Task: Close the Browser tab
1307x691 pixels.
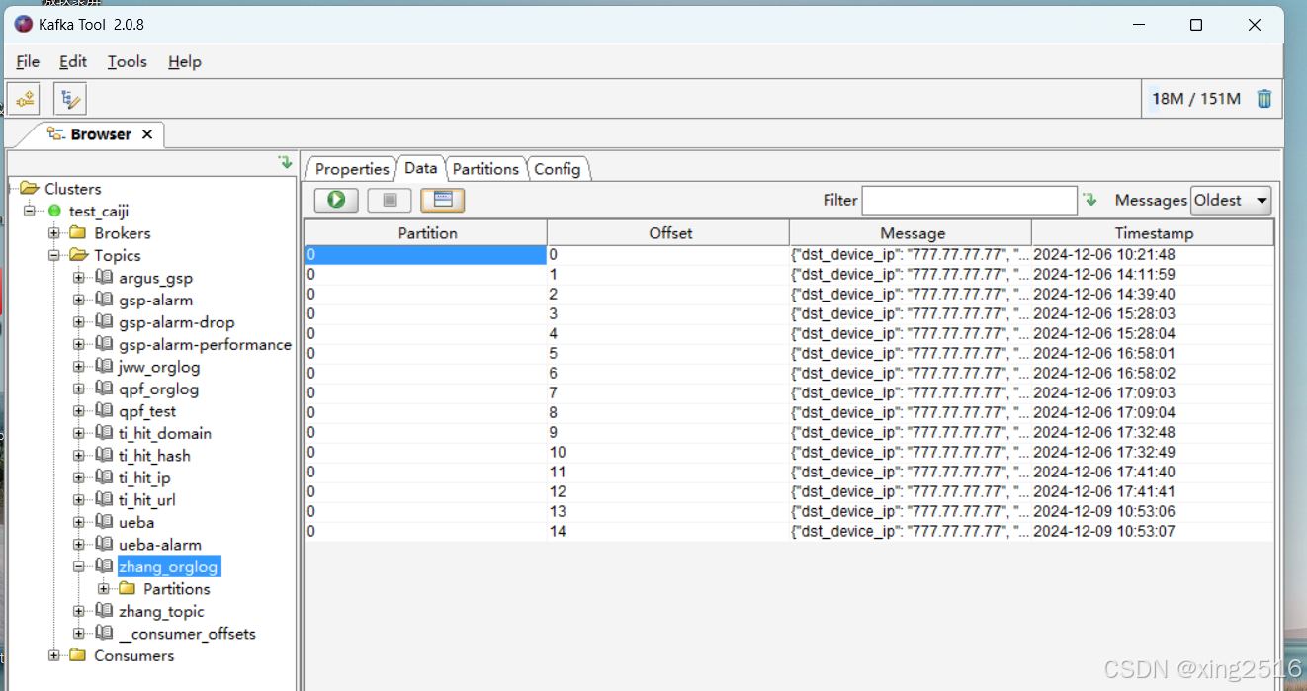Action: pyautogui.click(x=147, y=134)
